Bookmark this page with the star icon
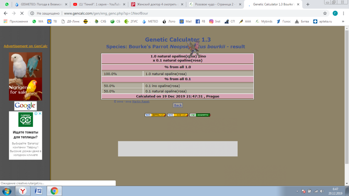 click(x=325, y=13)
